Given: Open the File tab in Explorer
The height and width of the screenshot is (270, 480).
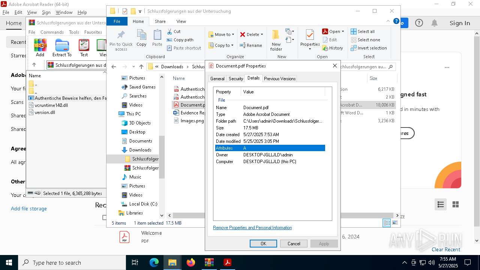Looking at the screenshot, I should point(117,21).
